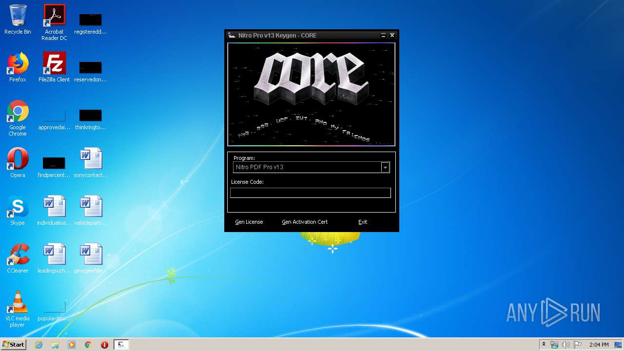Click the Exit button in keygen
The image size is (624, 351).
tap(363, 222)
